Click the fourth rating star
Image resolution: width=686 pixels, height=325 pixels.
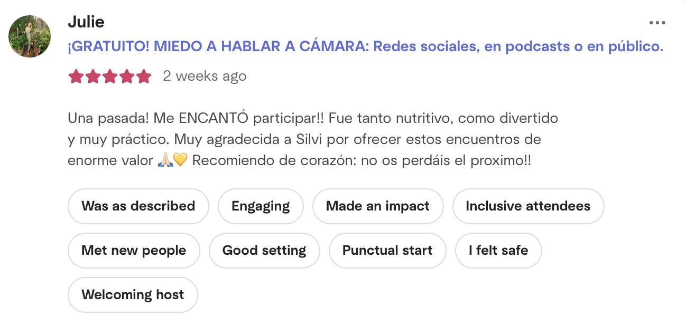coord(127,77)
